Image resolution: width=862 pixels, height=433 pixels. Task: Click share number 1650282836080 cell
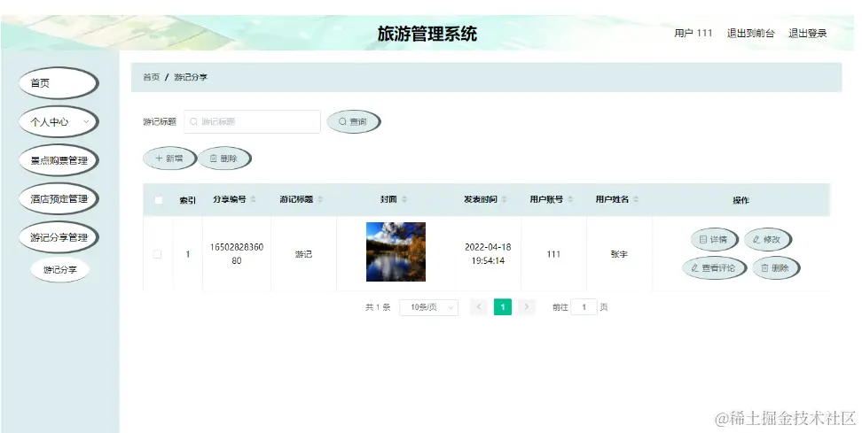pos(237,253)
